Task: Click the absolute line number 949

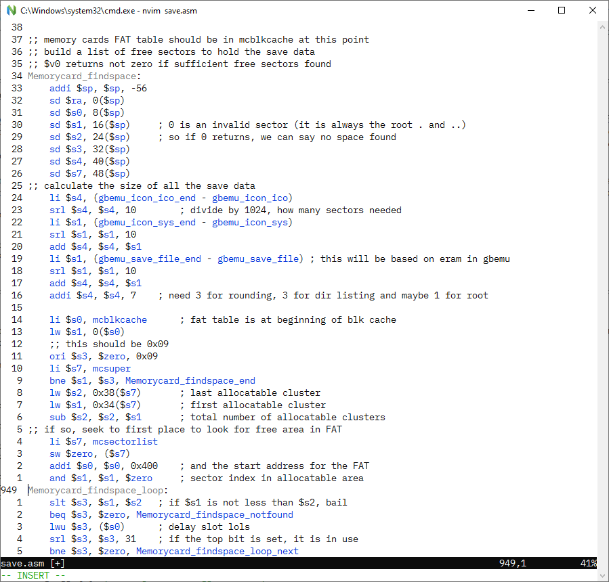Action: [9, 491]
